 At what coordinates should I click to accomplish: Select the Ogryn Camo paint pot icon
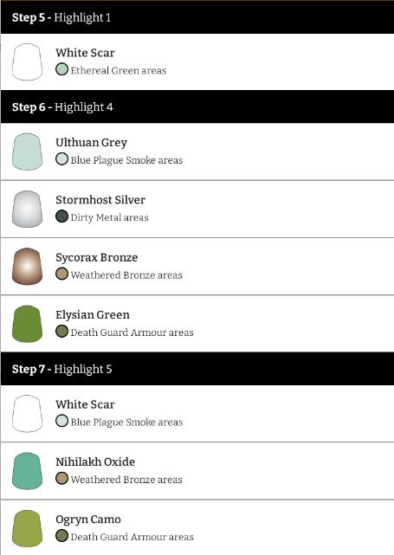(x=27, y=528)
